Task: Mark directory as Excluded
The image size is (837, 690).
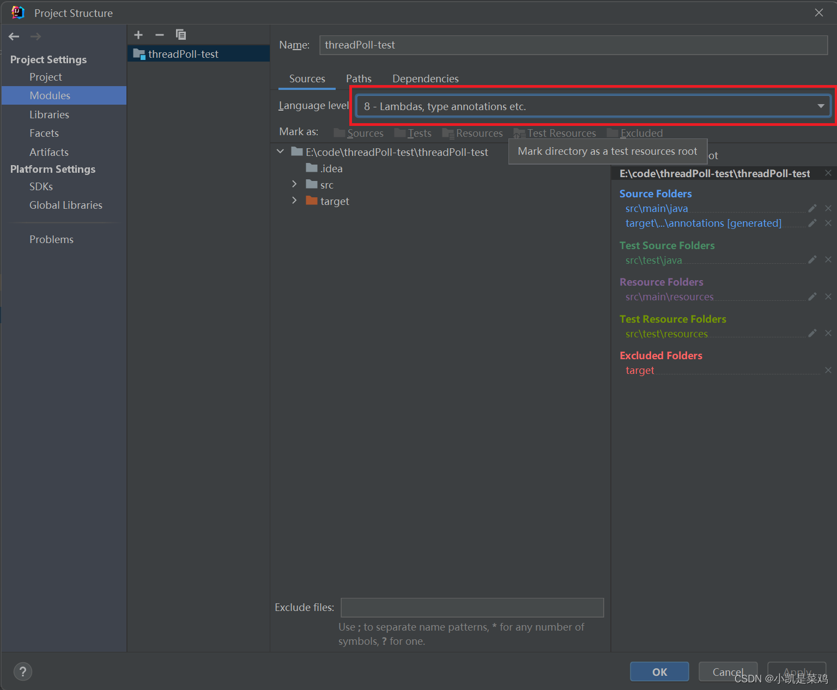Action: (x=635, y=133)
